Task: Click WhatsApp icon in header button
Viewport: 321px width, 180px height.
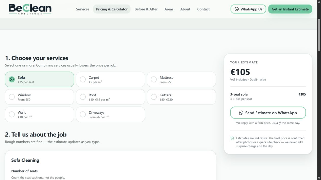Action: [236, 9]
